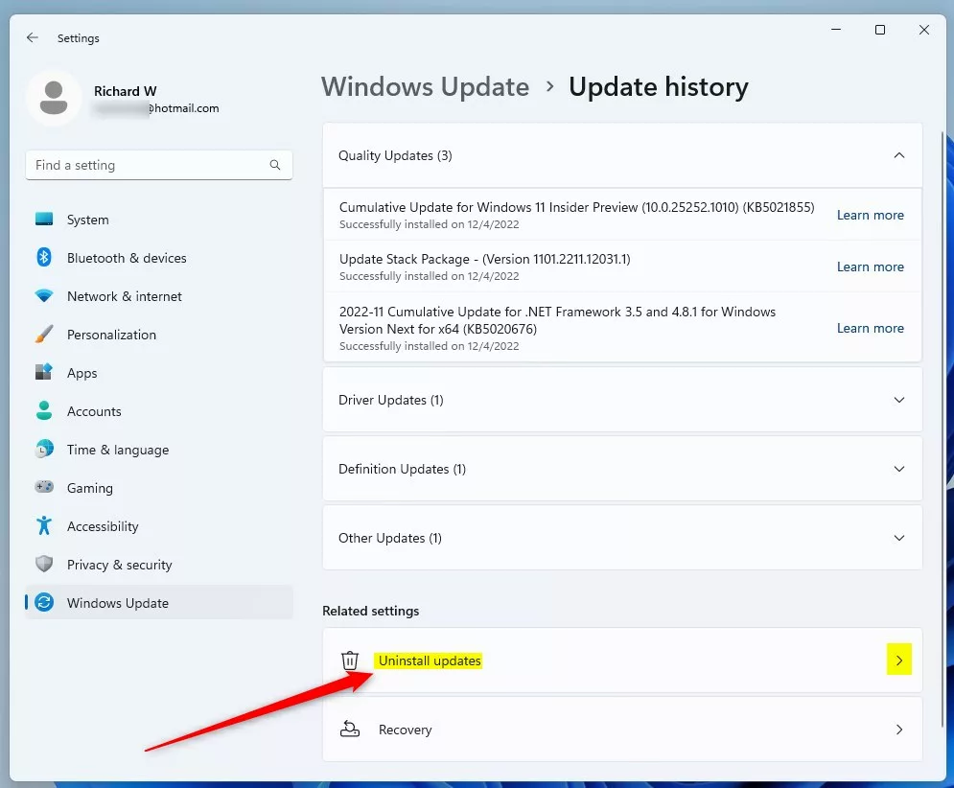Click the Find a setting search box
This screenshot has height=788, width=954.
[149, 165]
